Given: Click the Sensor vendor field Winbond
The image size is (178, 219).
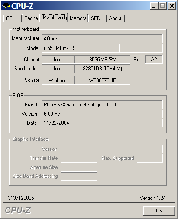Looking at the screenshot, I should click(x=58, y=80).
